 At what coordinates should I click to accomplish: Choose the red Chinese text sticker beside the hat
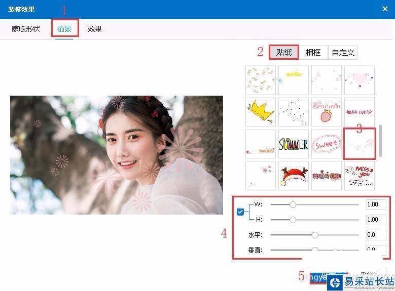327,176
